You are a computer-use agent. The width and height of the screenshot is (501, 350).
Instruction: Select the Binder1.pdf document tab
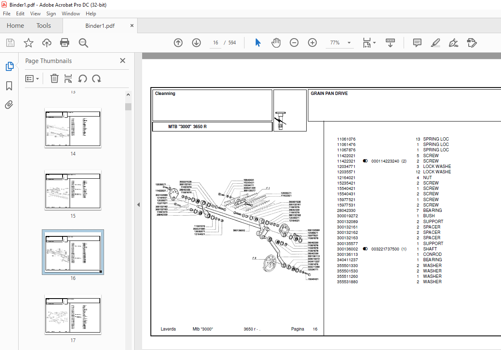coord(100,26)
